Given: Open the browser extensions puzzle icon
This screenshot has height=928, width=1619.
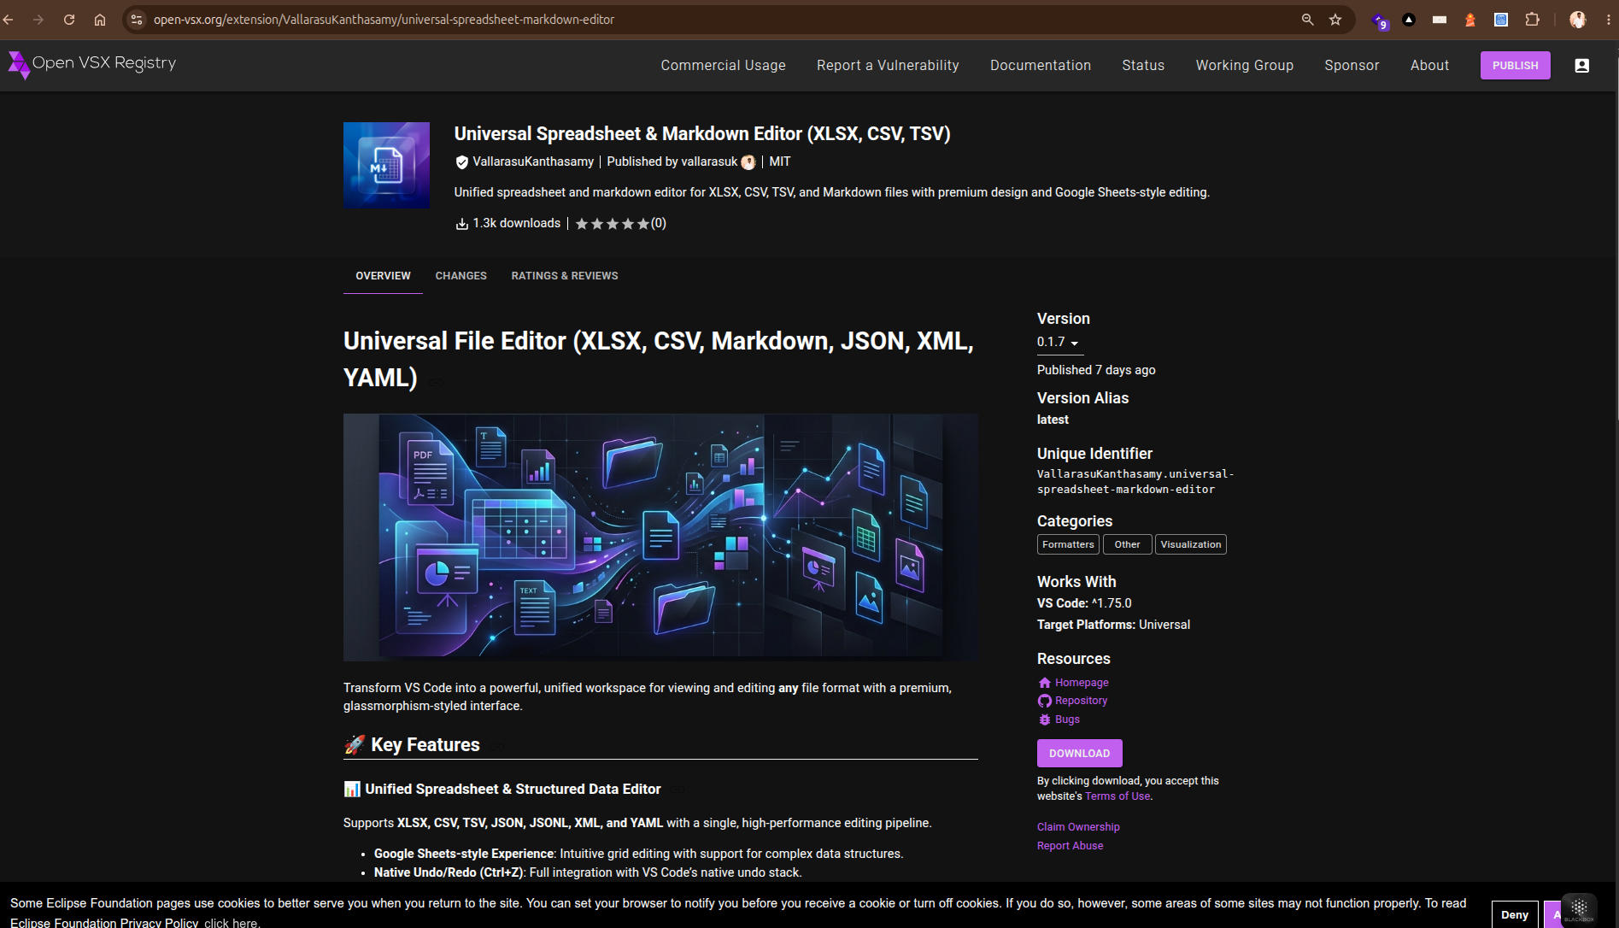Looking at the screenshot, I should click(x=1533, y=20).
